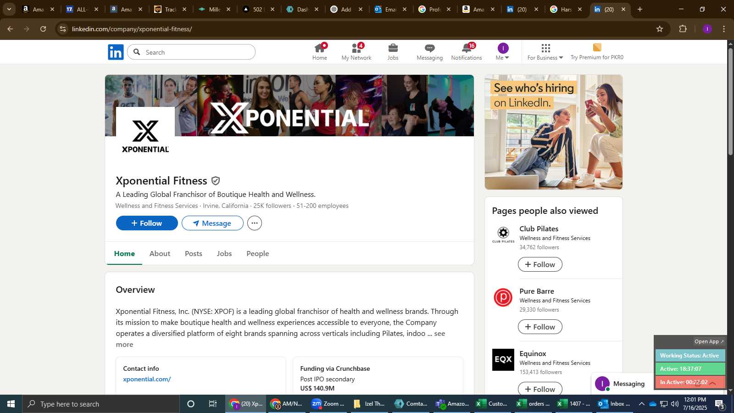
Task: Open Task View icon on taskbar
Action: click(x=213, y=404)
